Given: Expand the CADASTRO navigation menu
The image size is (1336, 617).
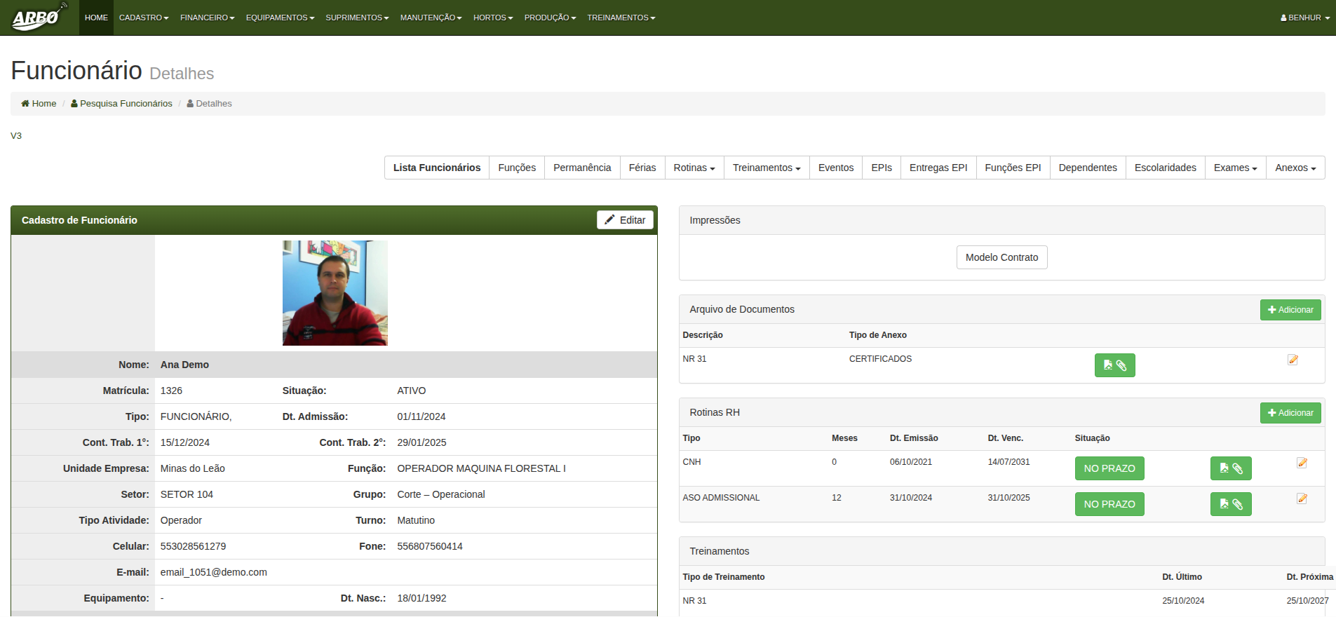Looking at the screenshot, I should click(x=144, y=18).
